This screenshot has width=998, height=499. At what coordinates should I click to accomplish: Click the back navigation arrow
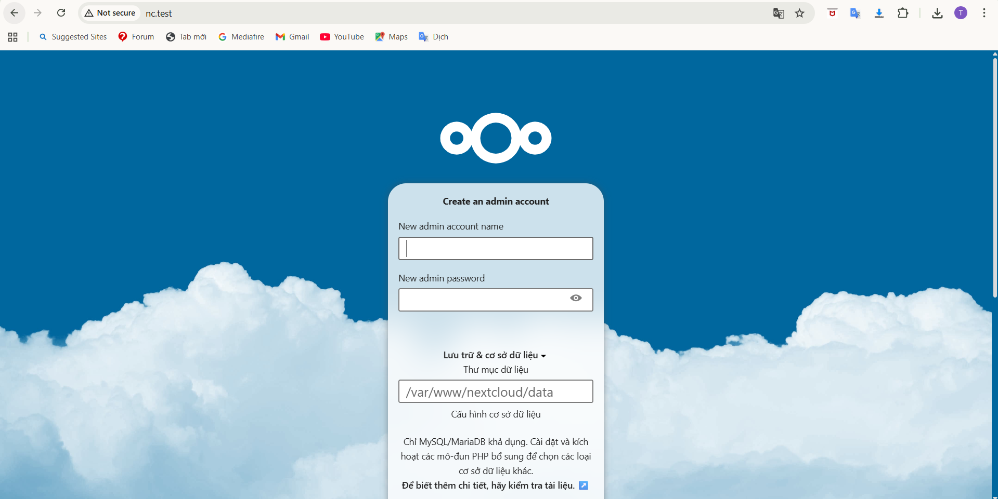pyautogui.click(x=14, y=12)
